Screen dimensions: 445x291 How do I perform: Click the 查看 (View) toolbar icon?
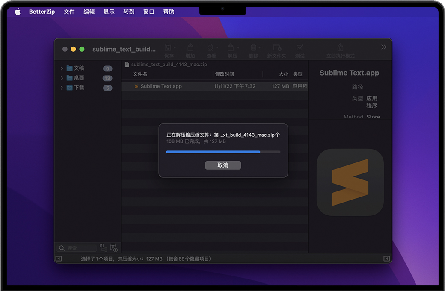[x=211, y=48]
